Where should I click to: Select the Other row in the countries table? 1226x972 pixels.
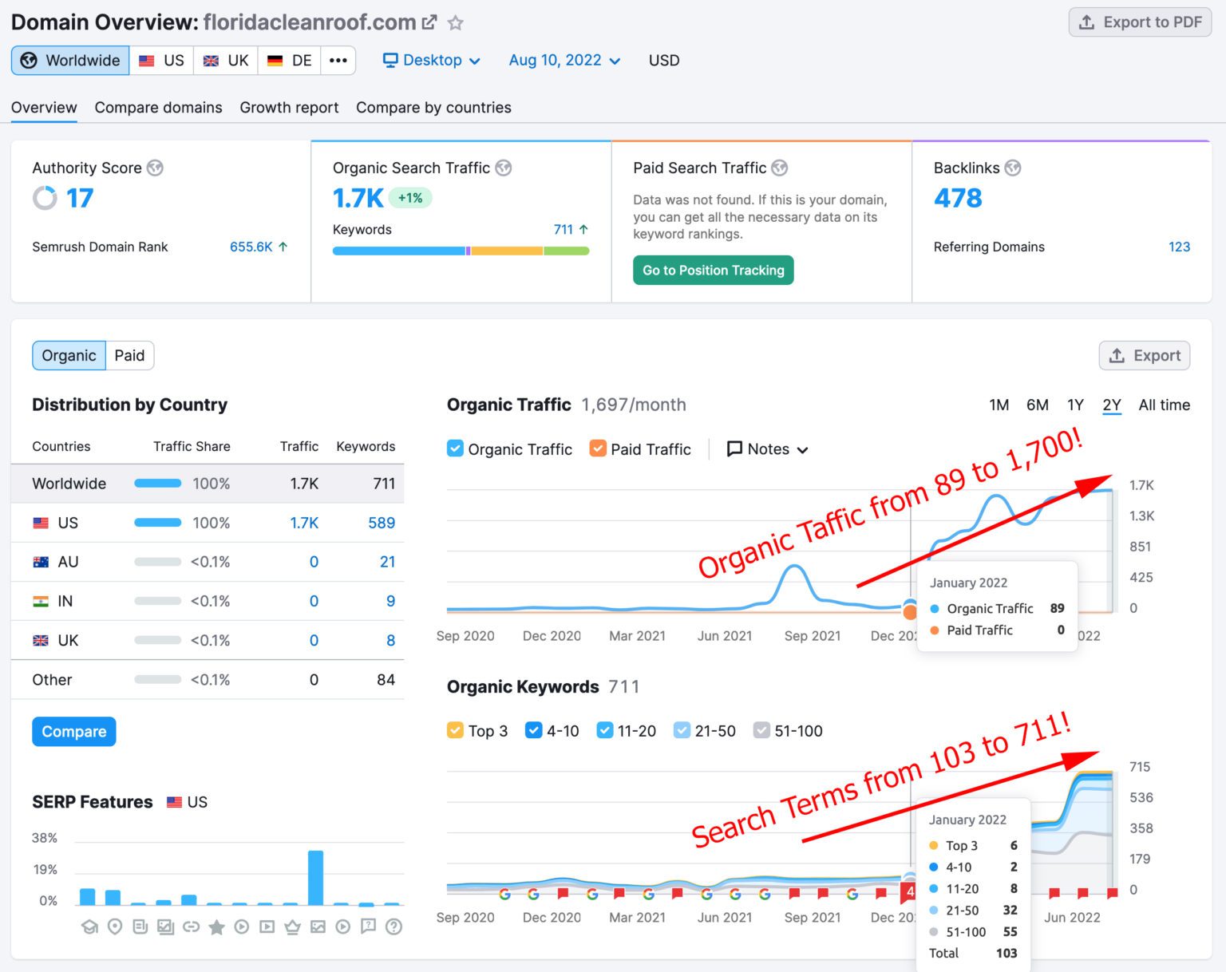[x=208, y=680]
